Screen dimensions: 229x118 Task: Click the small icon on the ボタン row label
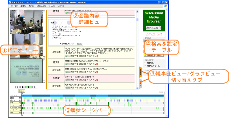20,100
